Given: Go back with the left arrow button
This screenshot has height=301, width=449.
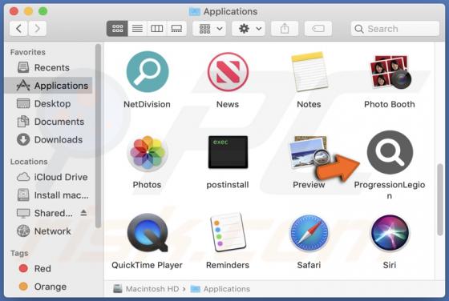Looking at the screenshot, I should click(18, 29).
